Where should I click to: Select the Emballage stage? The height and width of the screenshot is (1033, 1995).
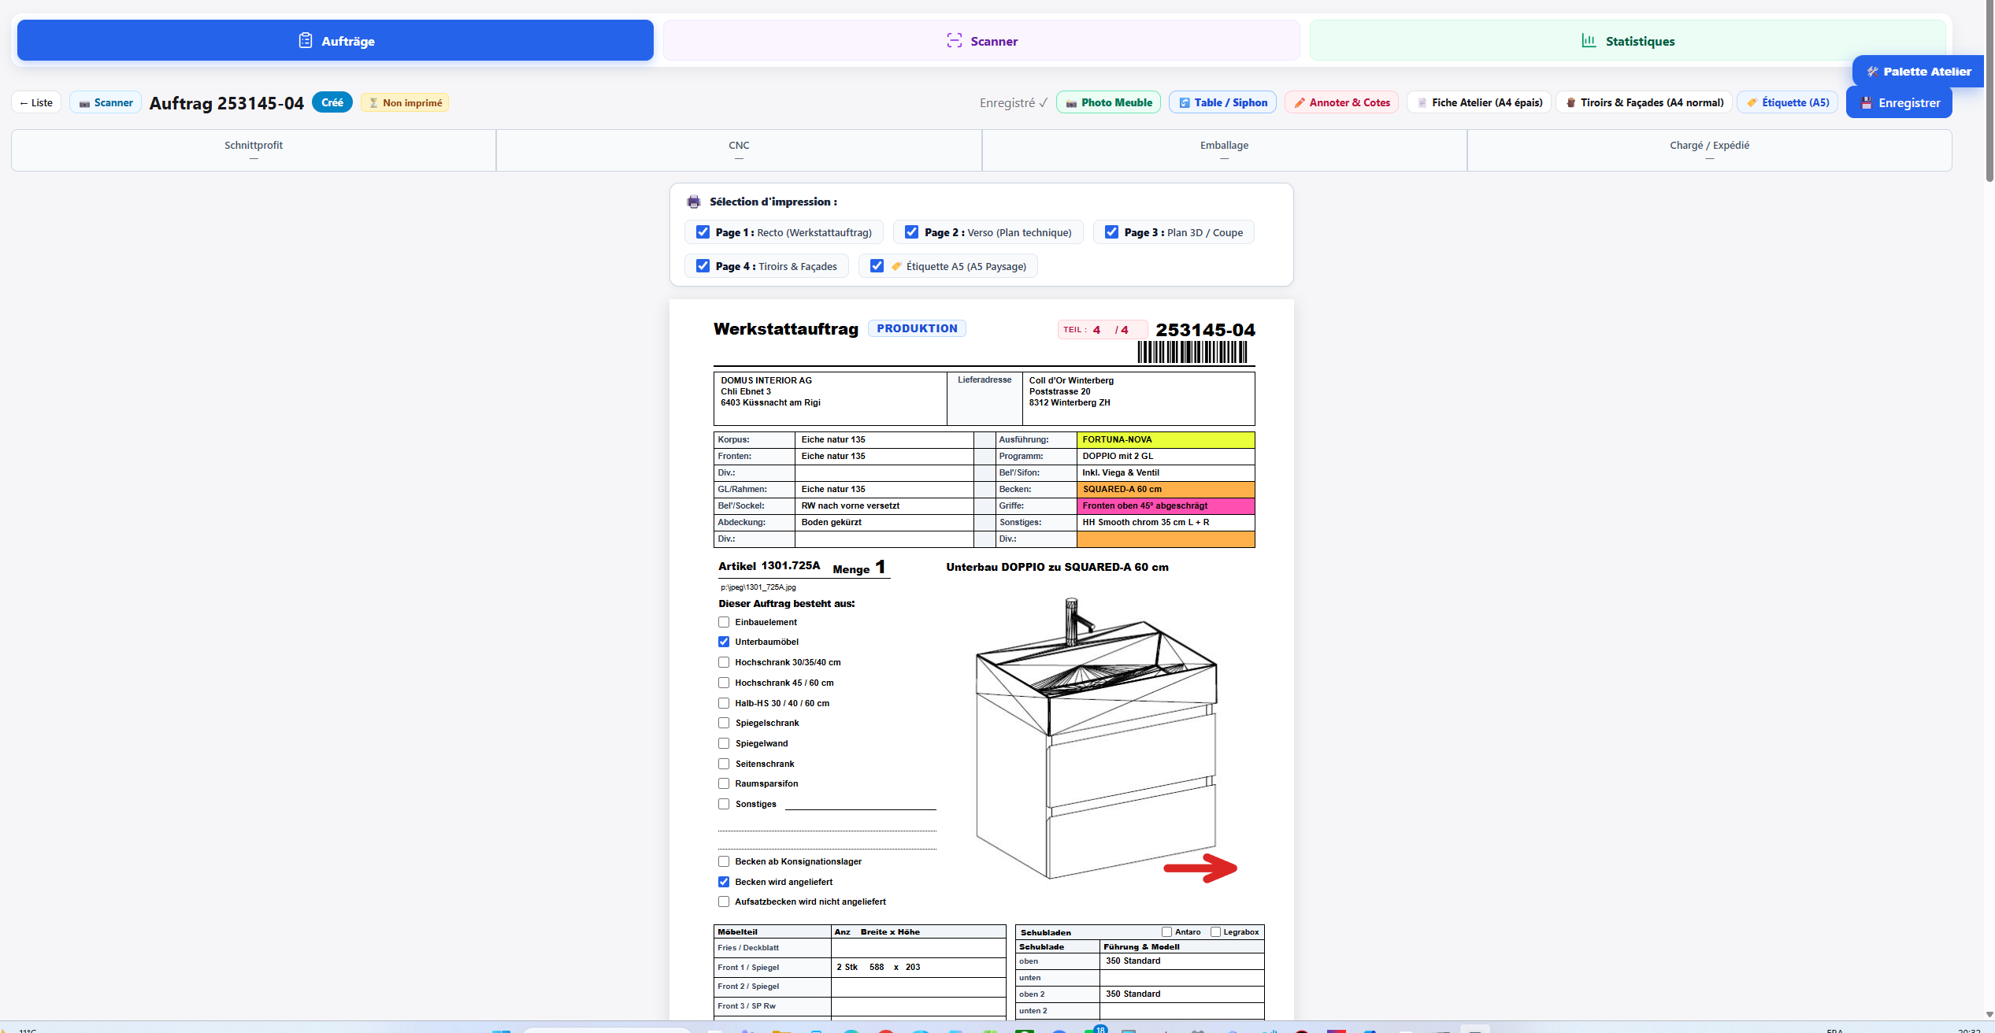[x=1224, y=150]
